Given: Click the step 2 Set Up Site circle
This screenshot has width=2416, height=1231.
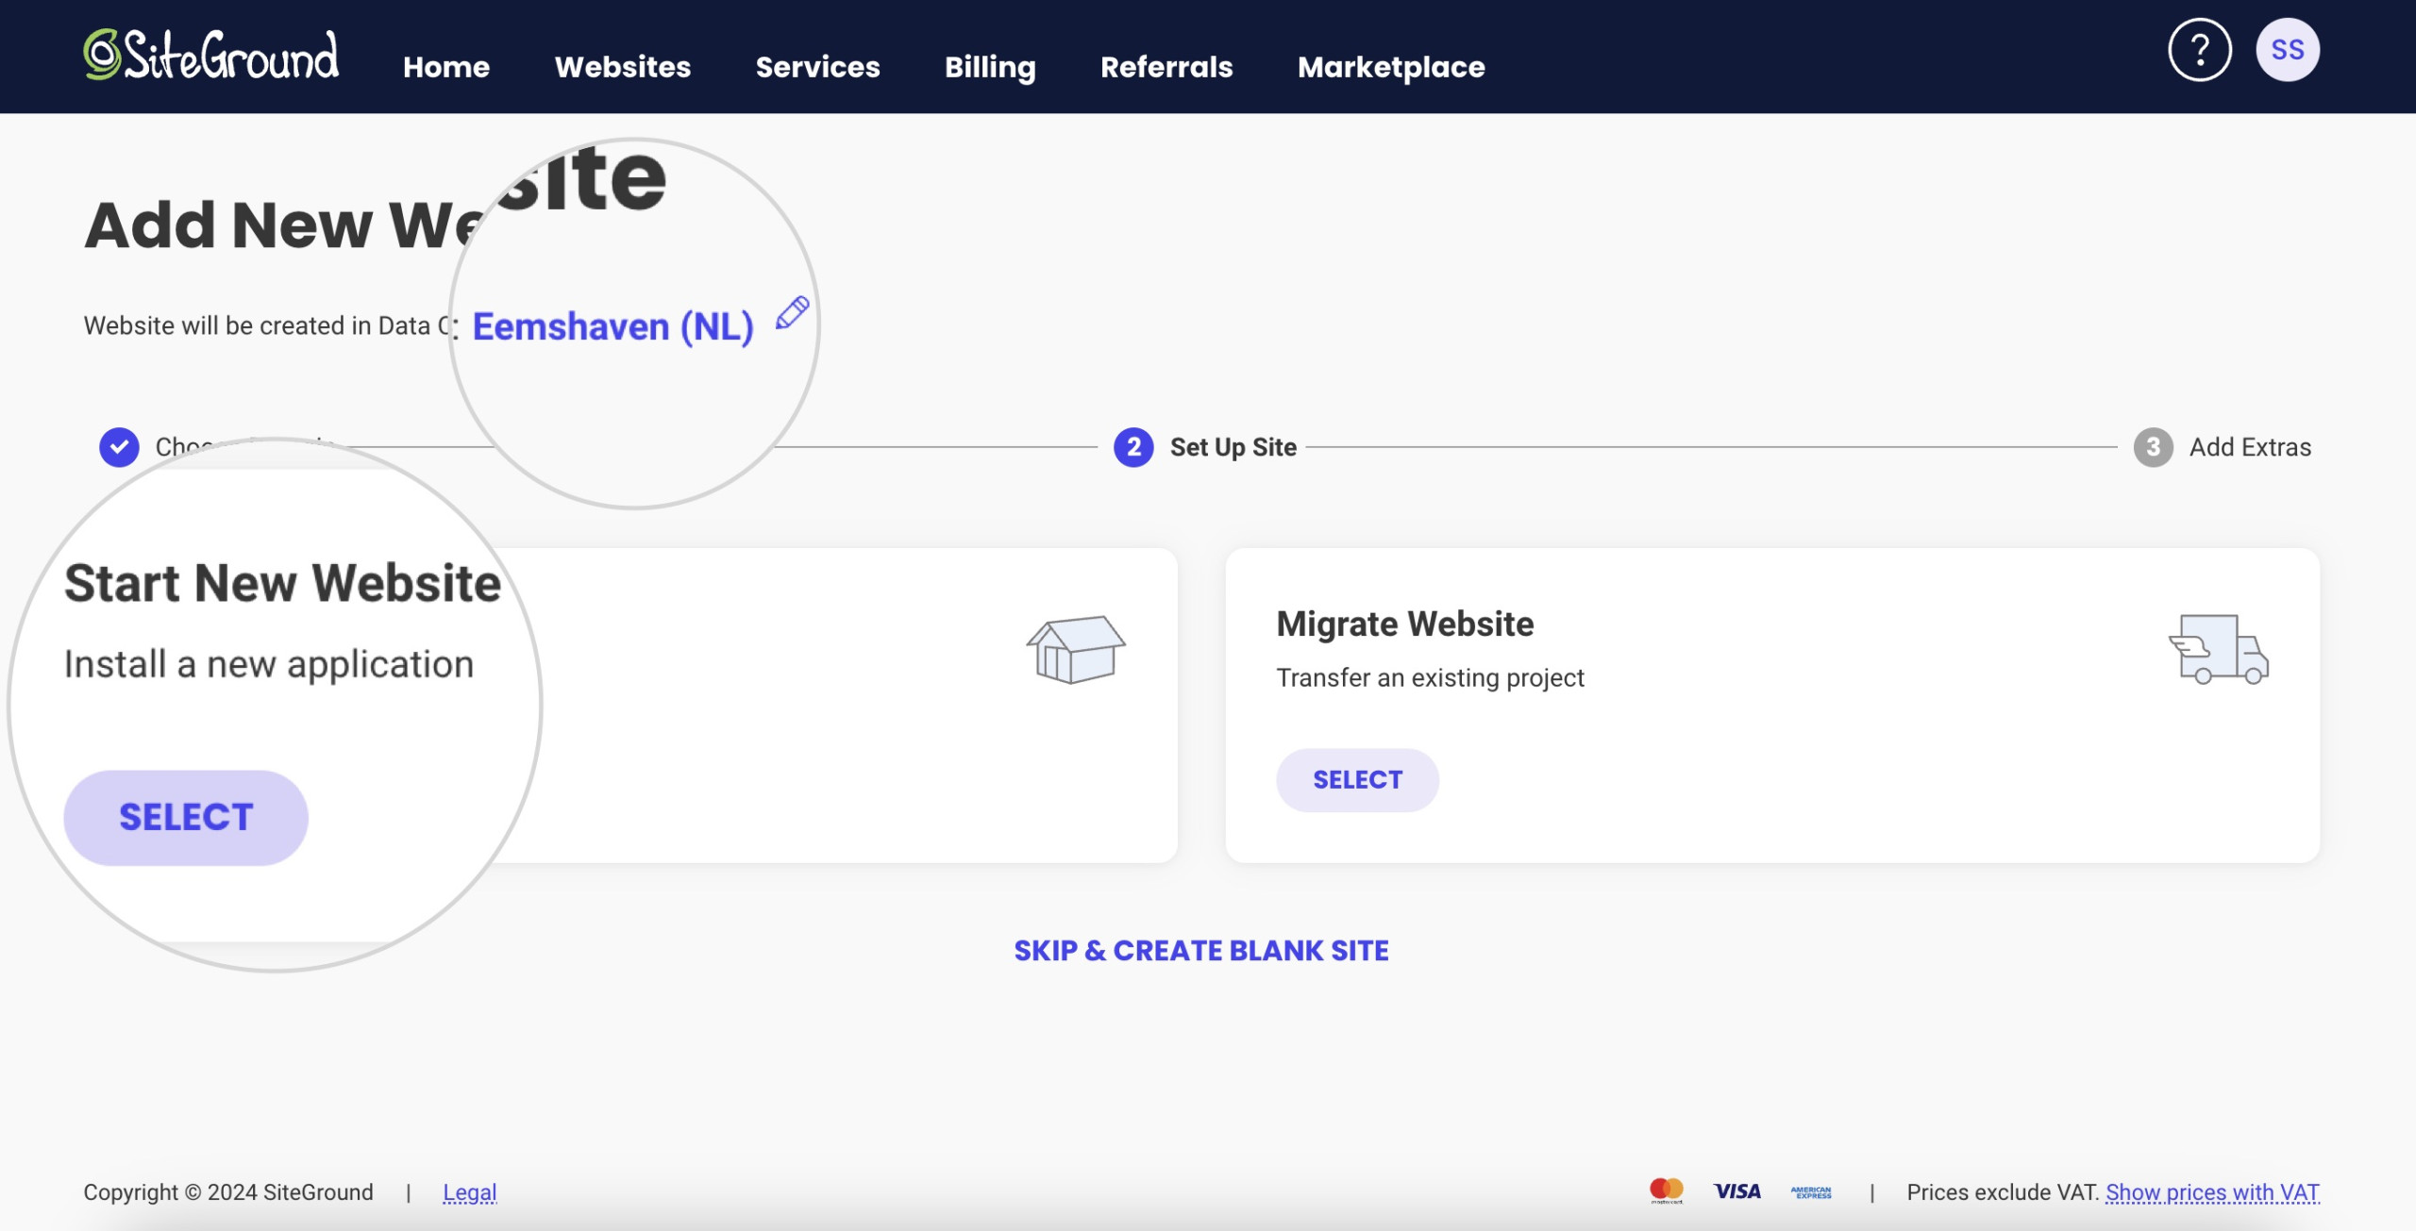Looking at the screenshot, I should (1133, 447).
